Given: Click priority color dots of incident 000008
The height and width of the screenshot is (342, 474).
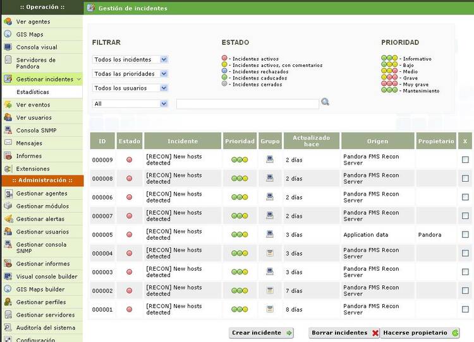Looking at the screenshot, I should [240, 179].
